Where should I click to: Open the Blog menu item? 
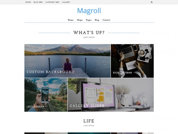(97, 20)
